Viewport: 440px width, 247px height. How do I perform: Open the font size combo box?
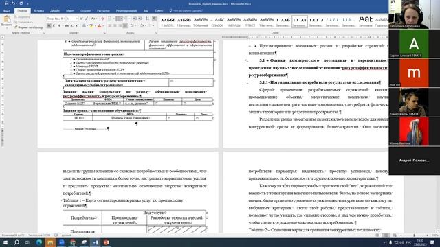coord(71,19)
